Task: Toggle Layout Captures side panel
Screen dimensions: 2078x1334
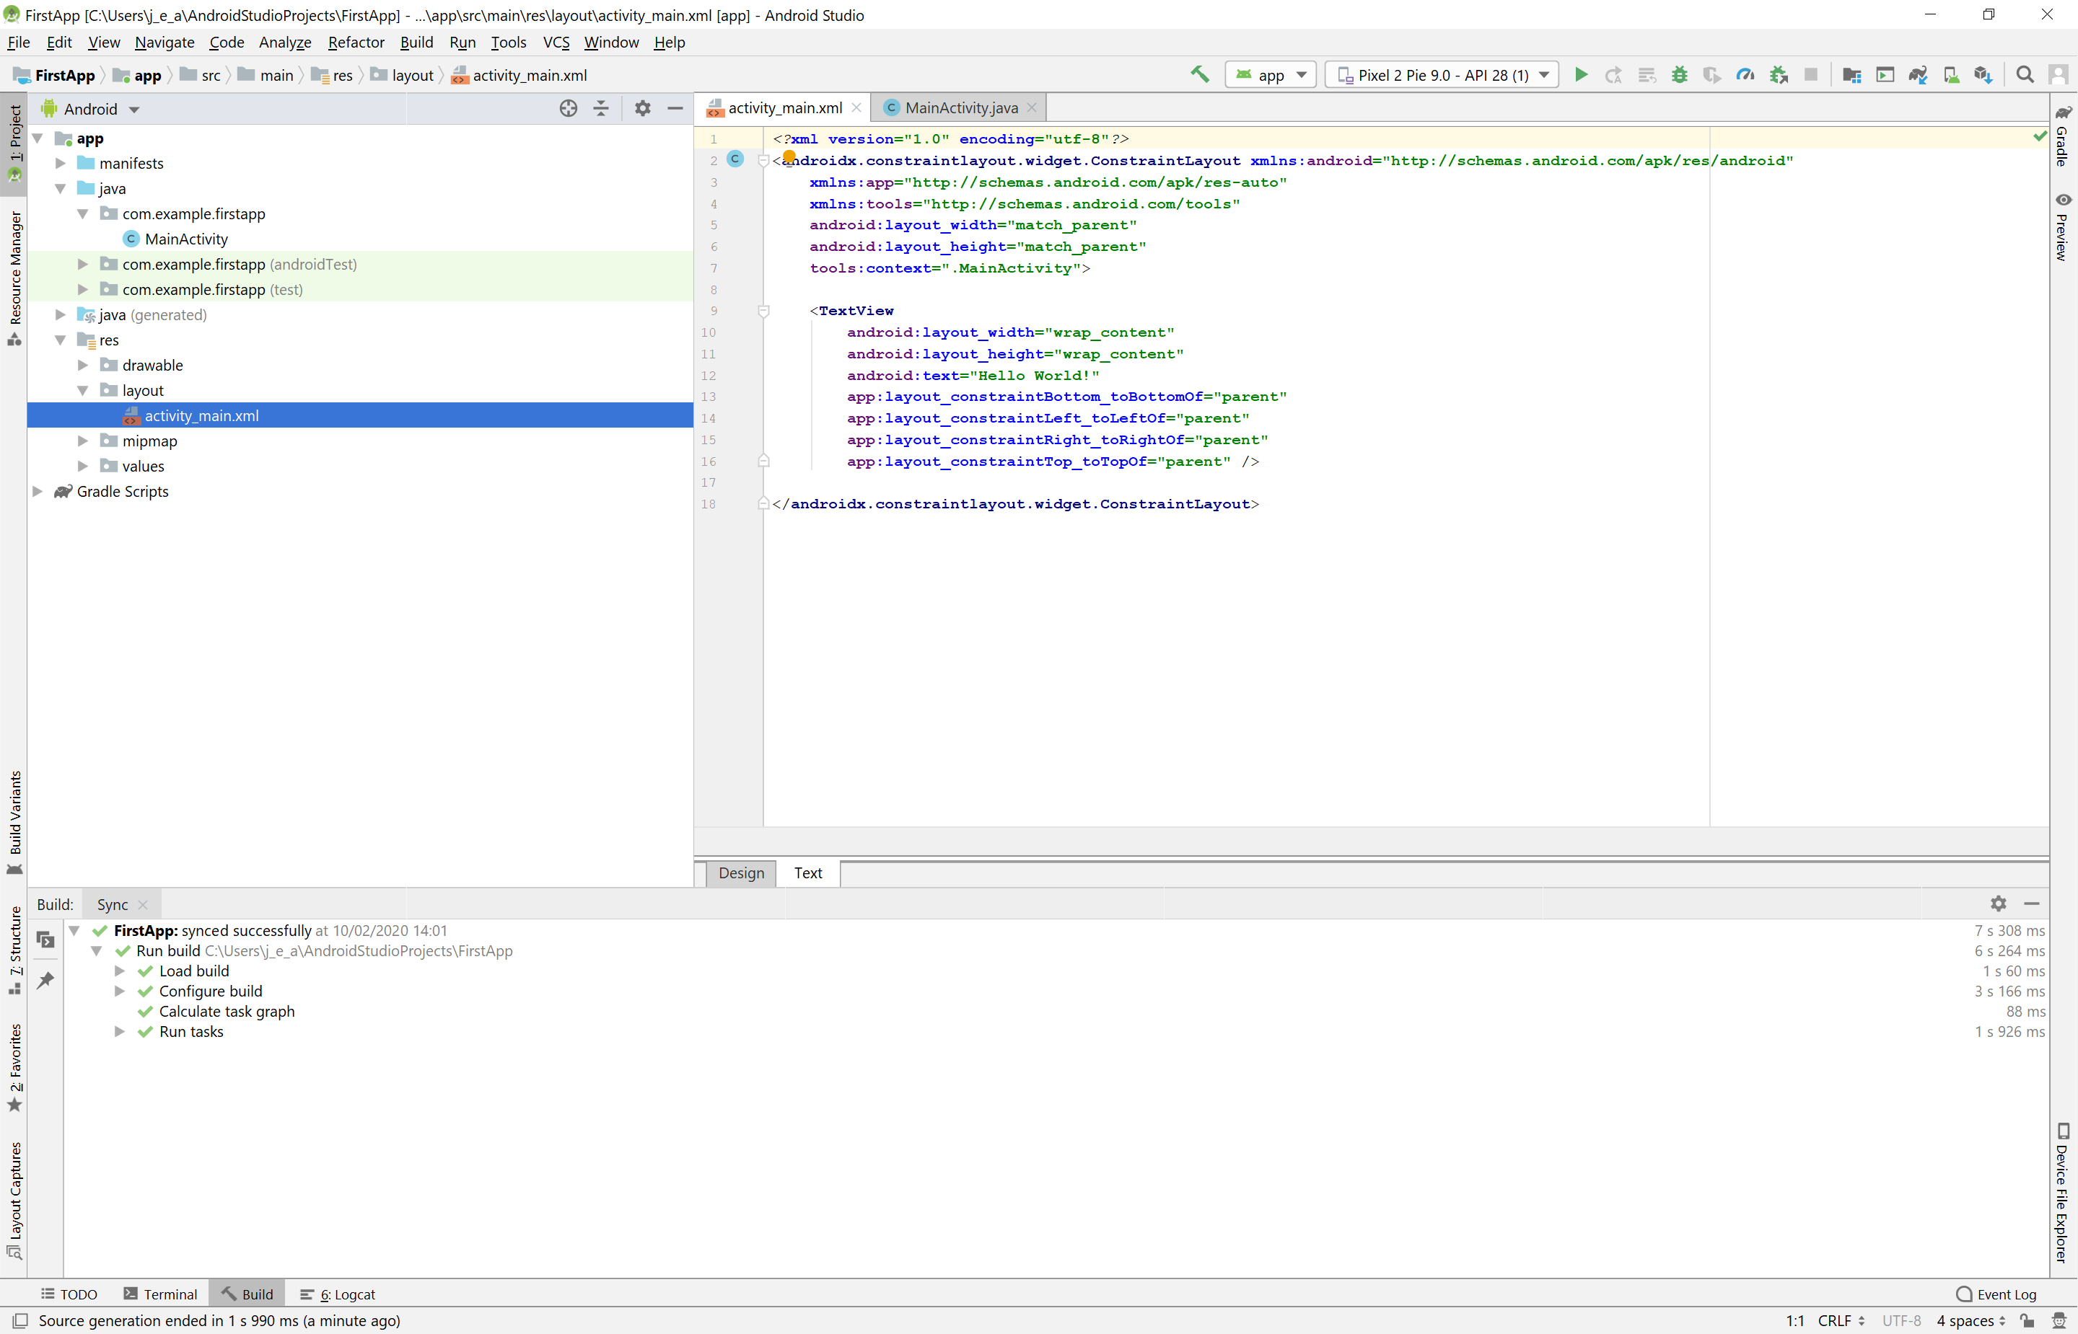Action: tap(14, 1200)
